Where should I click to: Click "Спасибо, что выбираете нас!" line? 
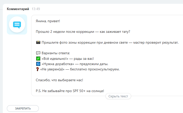[x=59, y=80]
